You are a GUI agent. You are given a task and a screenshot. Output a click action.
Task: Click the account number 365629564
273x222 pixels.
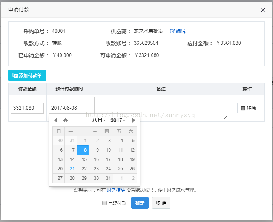pos(146,43)
